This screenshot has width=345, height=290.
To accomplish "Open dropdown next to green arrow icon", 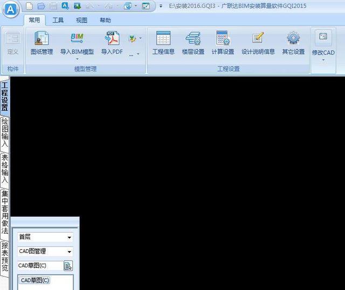I will click(x=140, y=38).
